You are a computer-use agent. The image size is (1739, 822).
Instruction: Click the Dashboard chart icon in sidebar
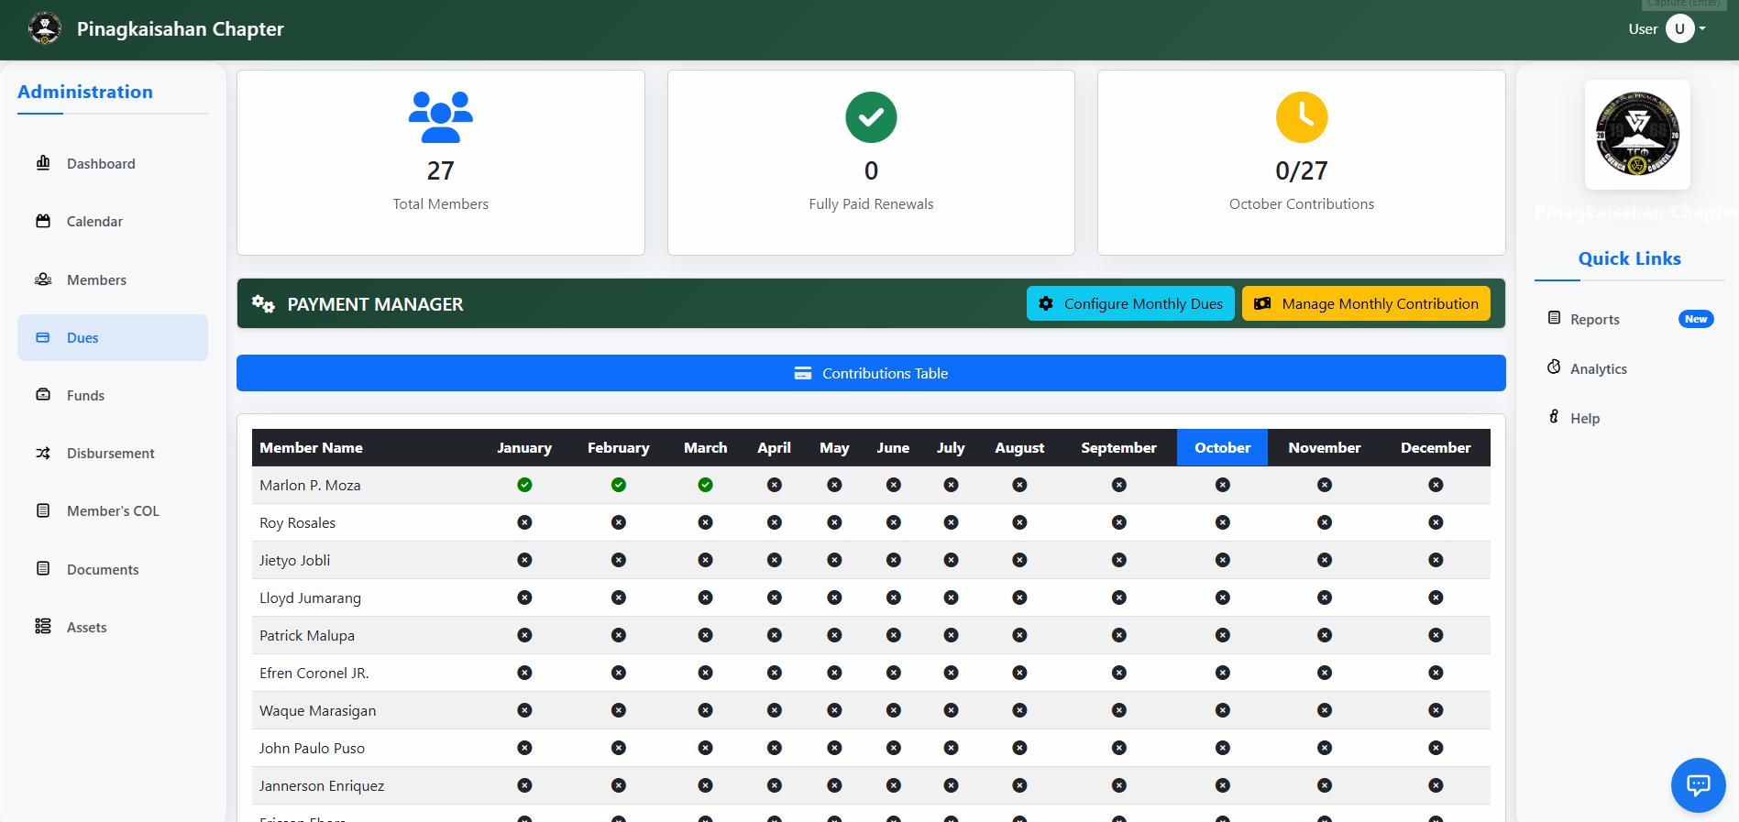coord(43,163)
